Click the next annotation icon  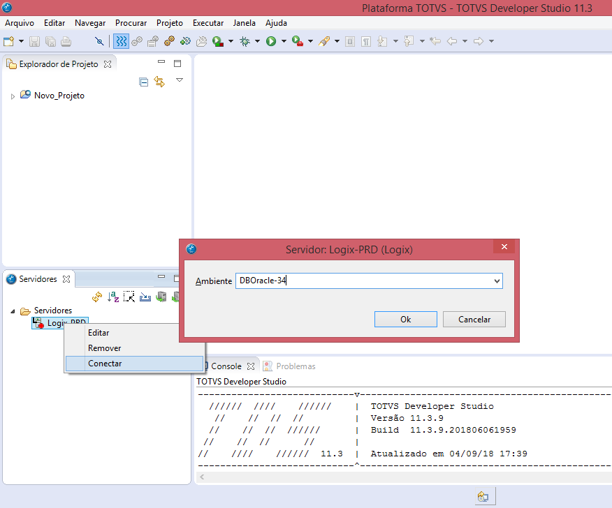click(382, 41)
